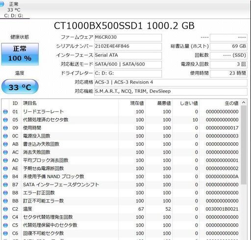Click the standard field ACS-3 Revision 4
This screenshot has width=251, height=240.
tap(171, 82)
